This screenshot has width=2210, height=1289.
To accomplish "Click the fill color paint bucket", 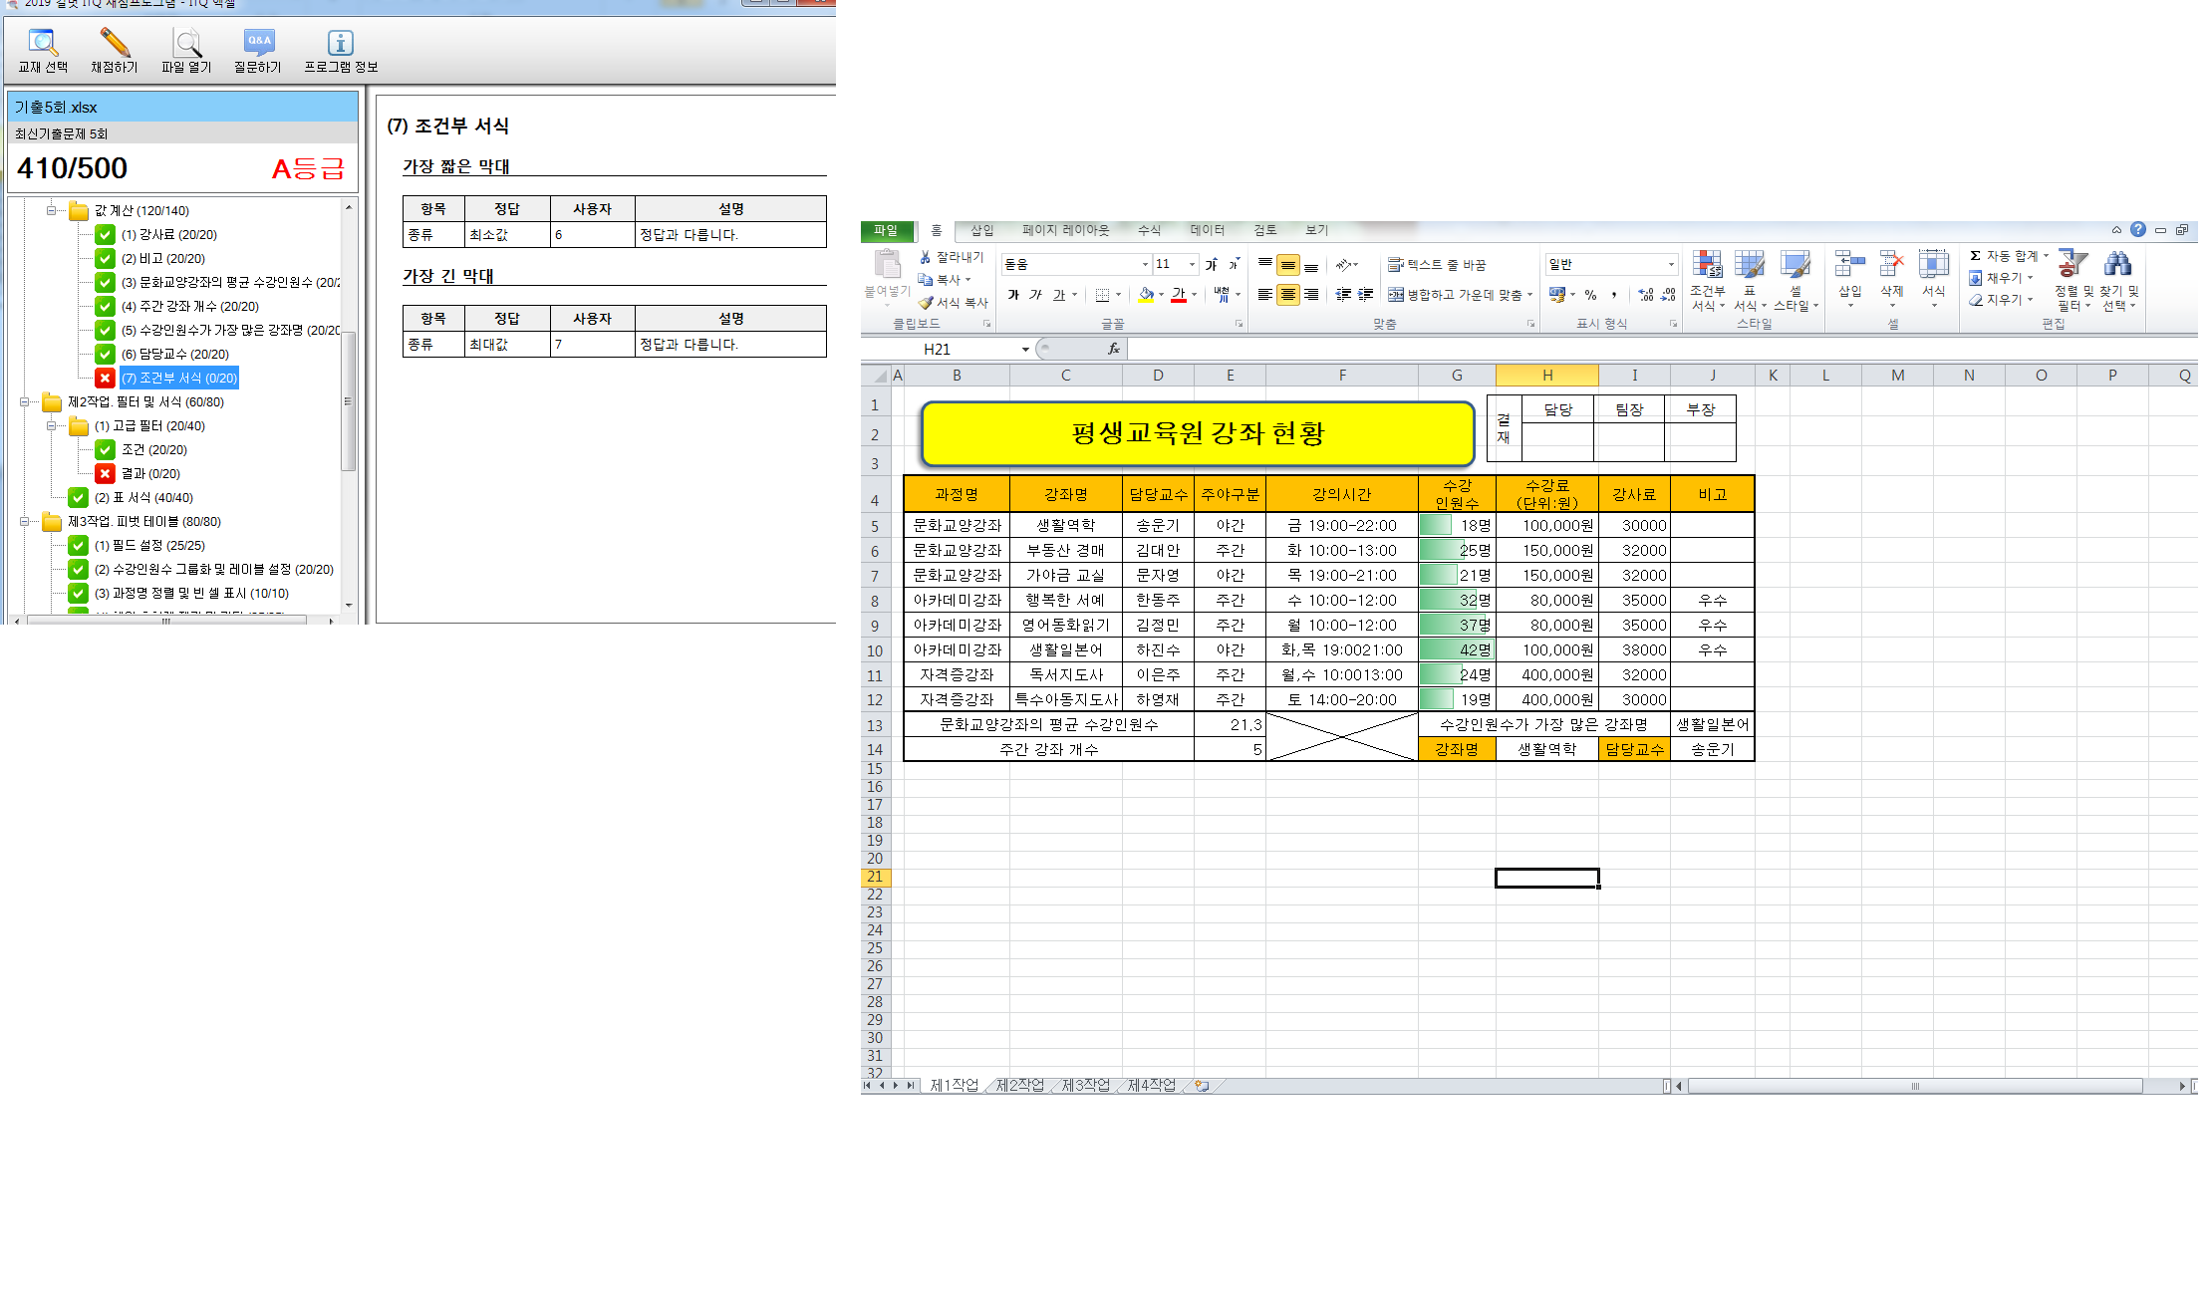I will coord(1146,295).
